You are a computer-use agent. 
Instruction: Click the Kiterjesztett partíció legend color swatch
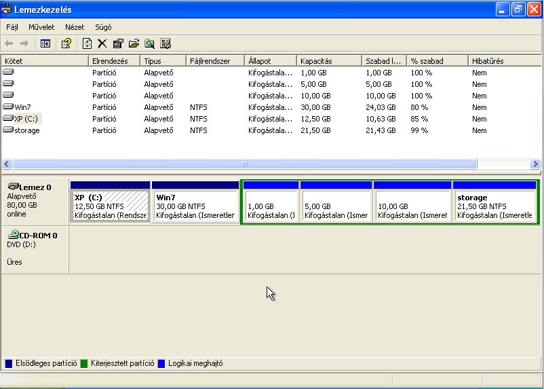[x=84, y=364]
